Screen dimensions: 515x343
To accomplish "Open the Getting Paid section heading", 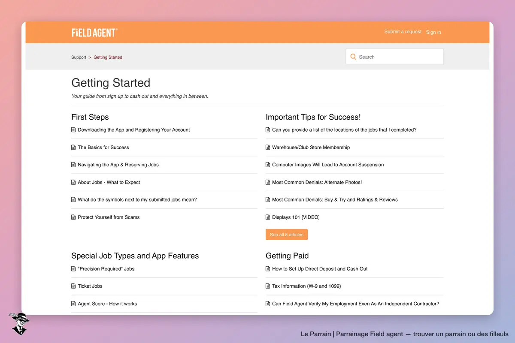I will 287,256.
